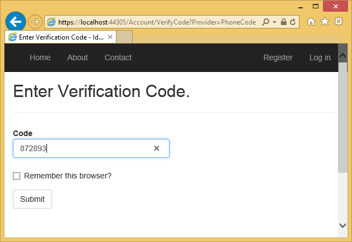Refresh the page with the reload icon
Image resolution: width=352 pixels, height=242 pixels.
coord(293,22)
